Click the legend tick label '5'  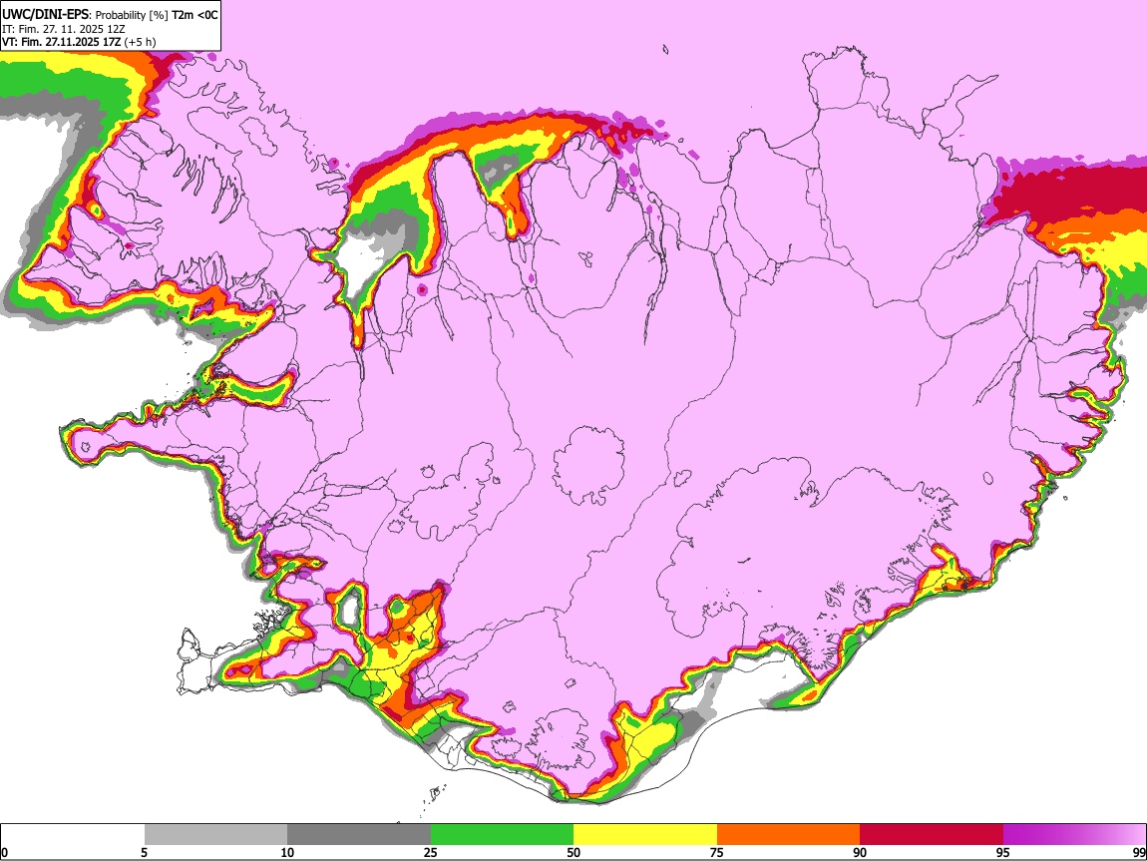144,853
